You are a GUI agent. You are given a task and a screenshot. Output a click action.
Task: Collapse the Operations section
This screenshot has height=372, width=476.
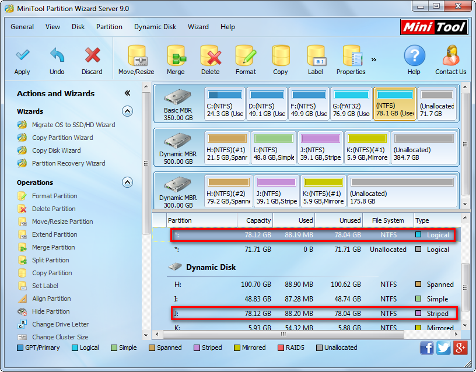coord(128,183)
